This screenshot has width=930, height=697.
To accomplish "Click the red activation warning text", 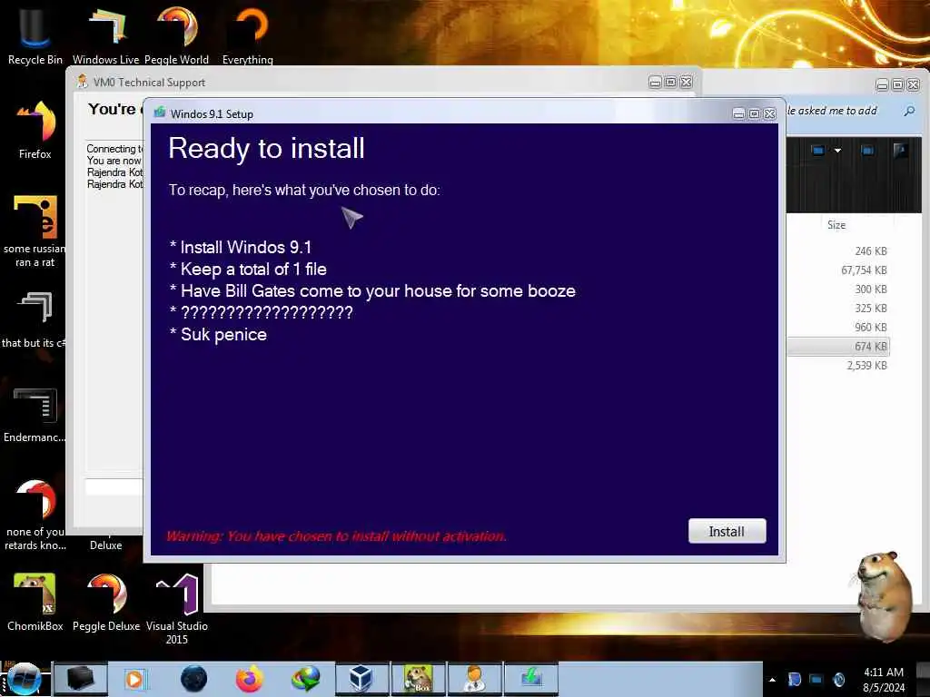I will coord(336,536).
